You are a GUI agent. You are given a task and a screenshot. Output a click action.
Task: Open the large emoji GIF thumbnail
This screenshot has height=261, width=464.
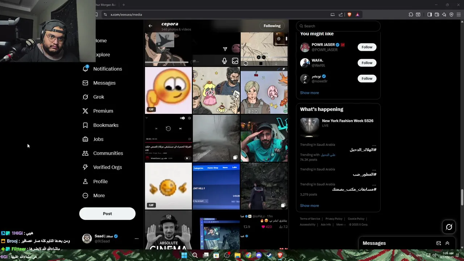(168, 90)
